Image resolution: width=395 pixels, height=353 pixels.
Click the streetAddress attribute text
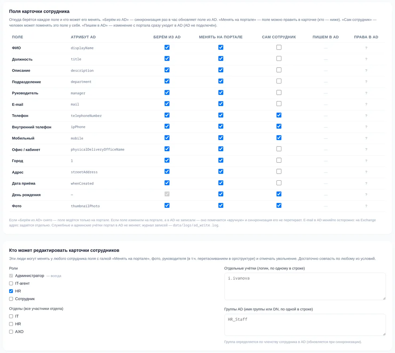pos(84,172)
